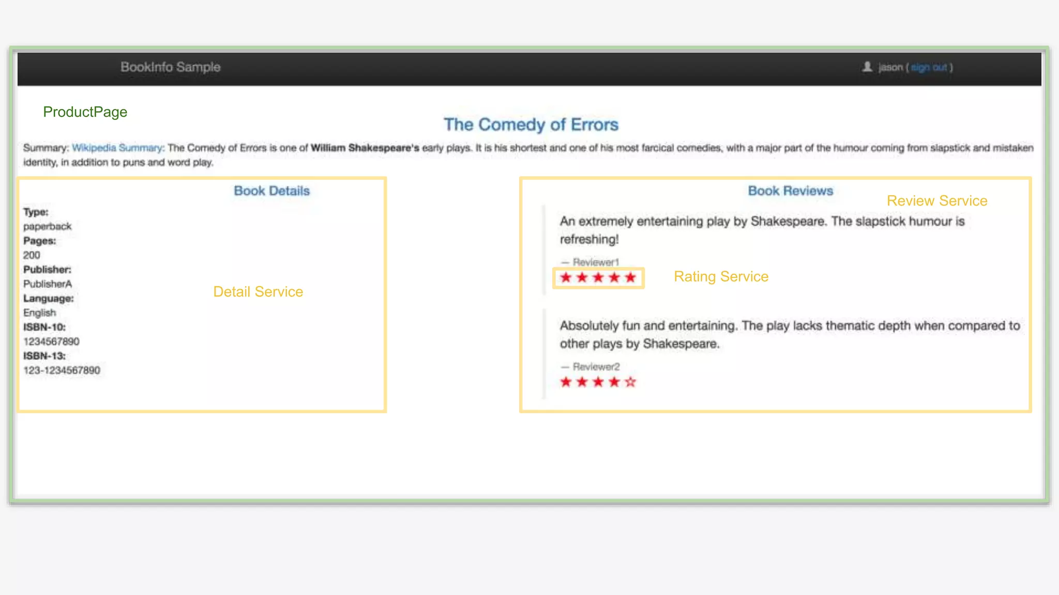
Task: Click the user profile icon next to jason
Action: [867, 67]
